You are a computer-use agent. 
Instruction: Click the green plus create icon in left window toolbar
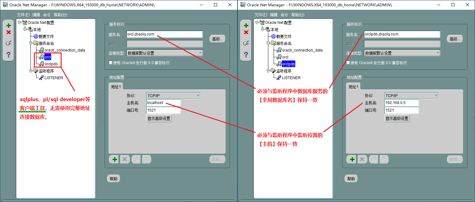(x=8, y=25)
